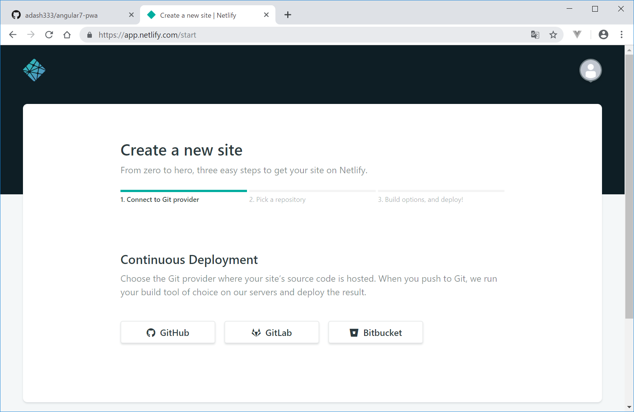
Task: Click the Vue devtools extension icon
Action: tap(577, 35)
